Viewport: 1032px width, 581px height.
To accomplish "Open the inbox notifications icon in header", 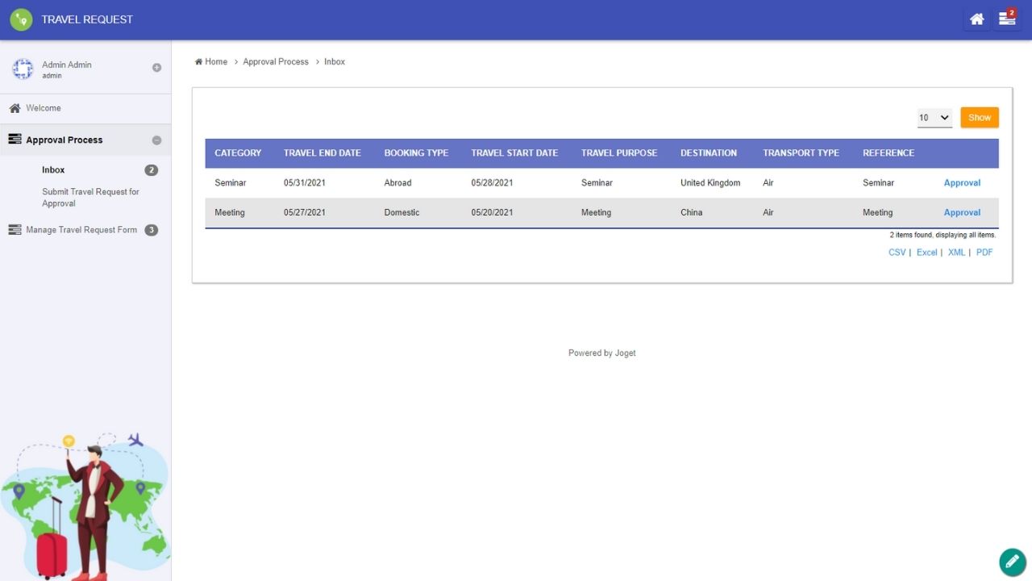I will coord(1007,19).
